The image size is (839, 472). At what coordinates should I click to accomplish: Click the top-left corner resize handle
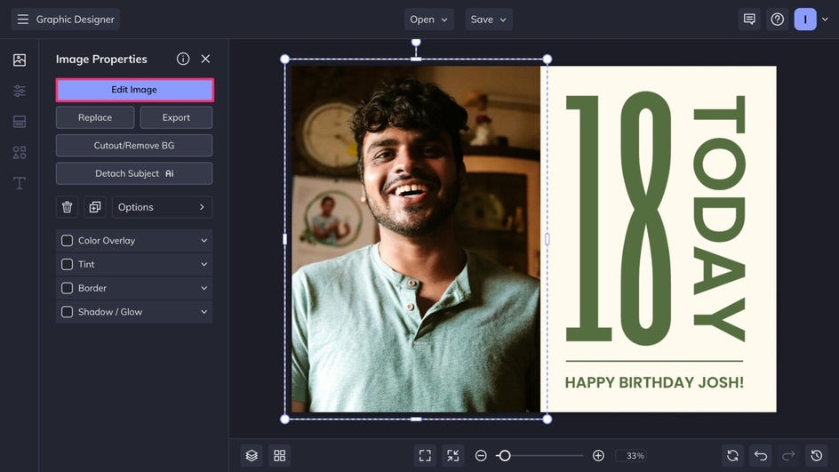[284, 59]
